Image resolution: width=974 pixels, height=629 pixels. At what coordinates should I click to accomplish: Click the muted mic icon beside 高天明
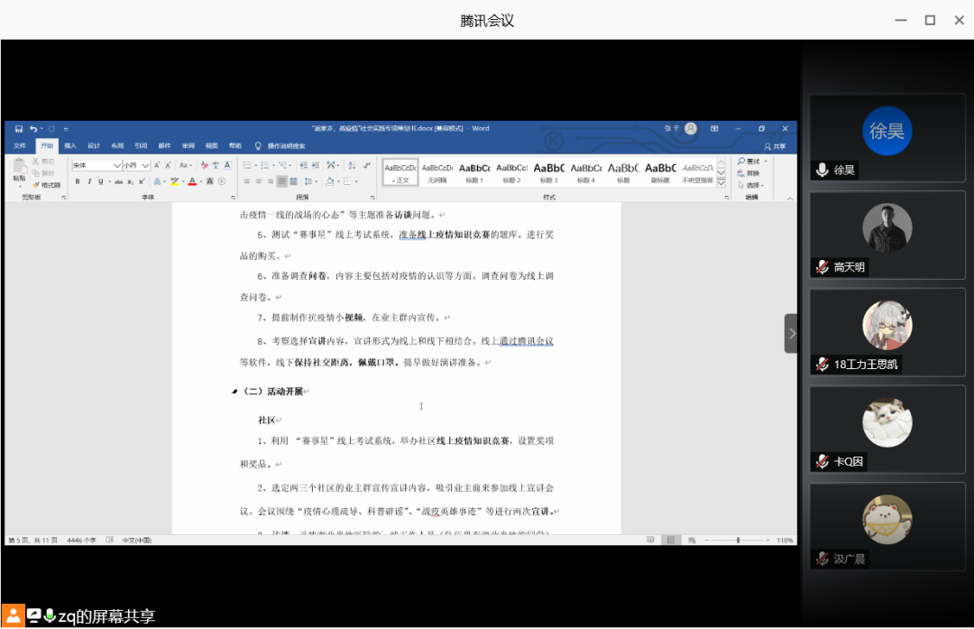[822, 267]
